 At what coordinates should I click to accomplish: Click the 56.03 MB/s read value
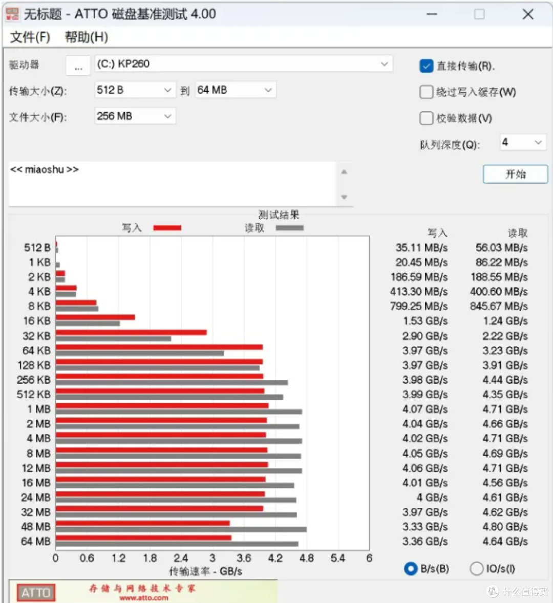pos(501,248)
